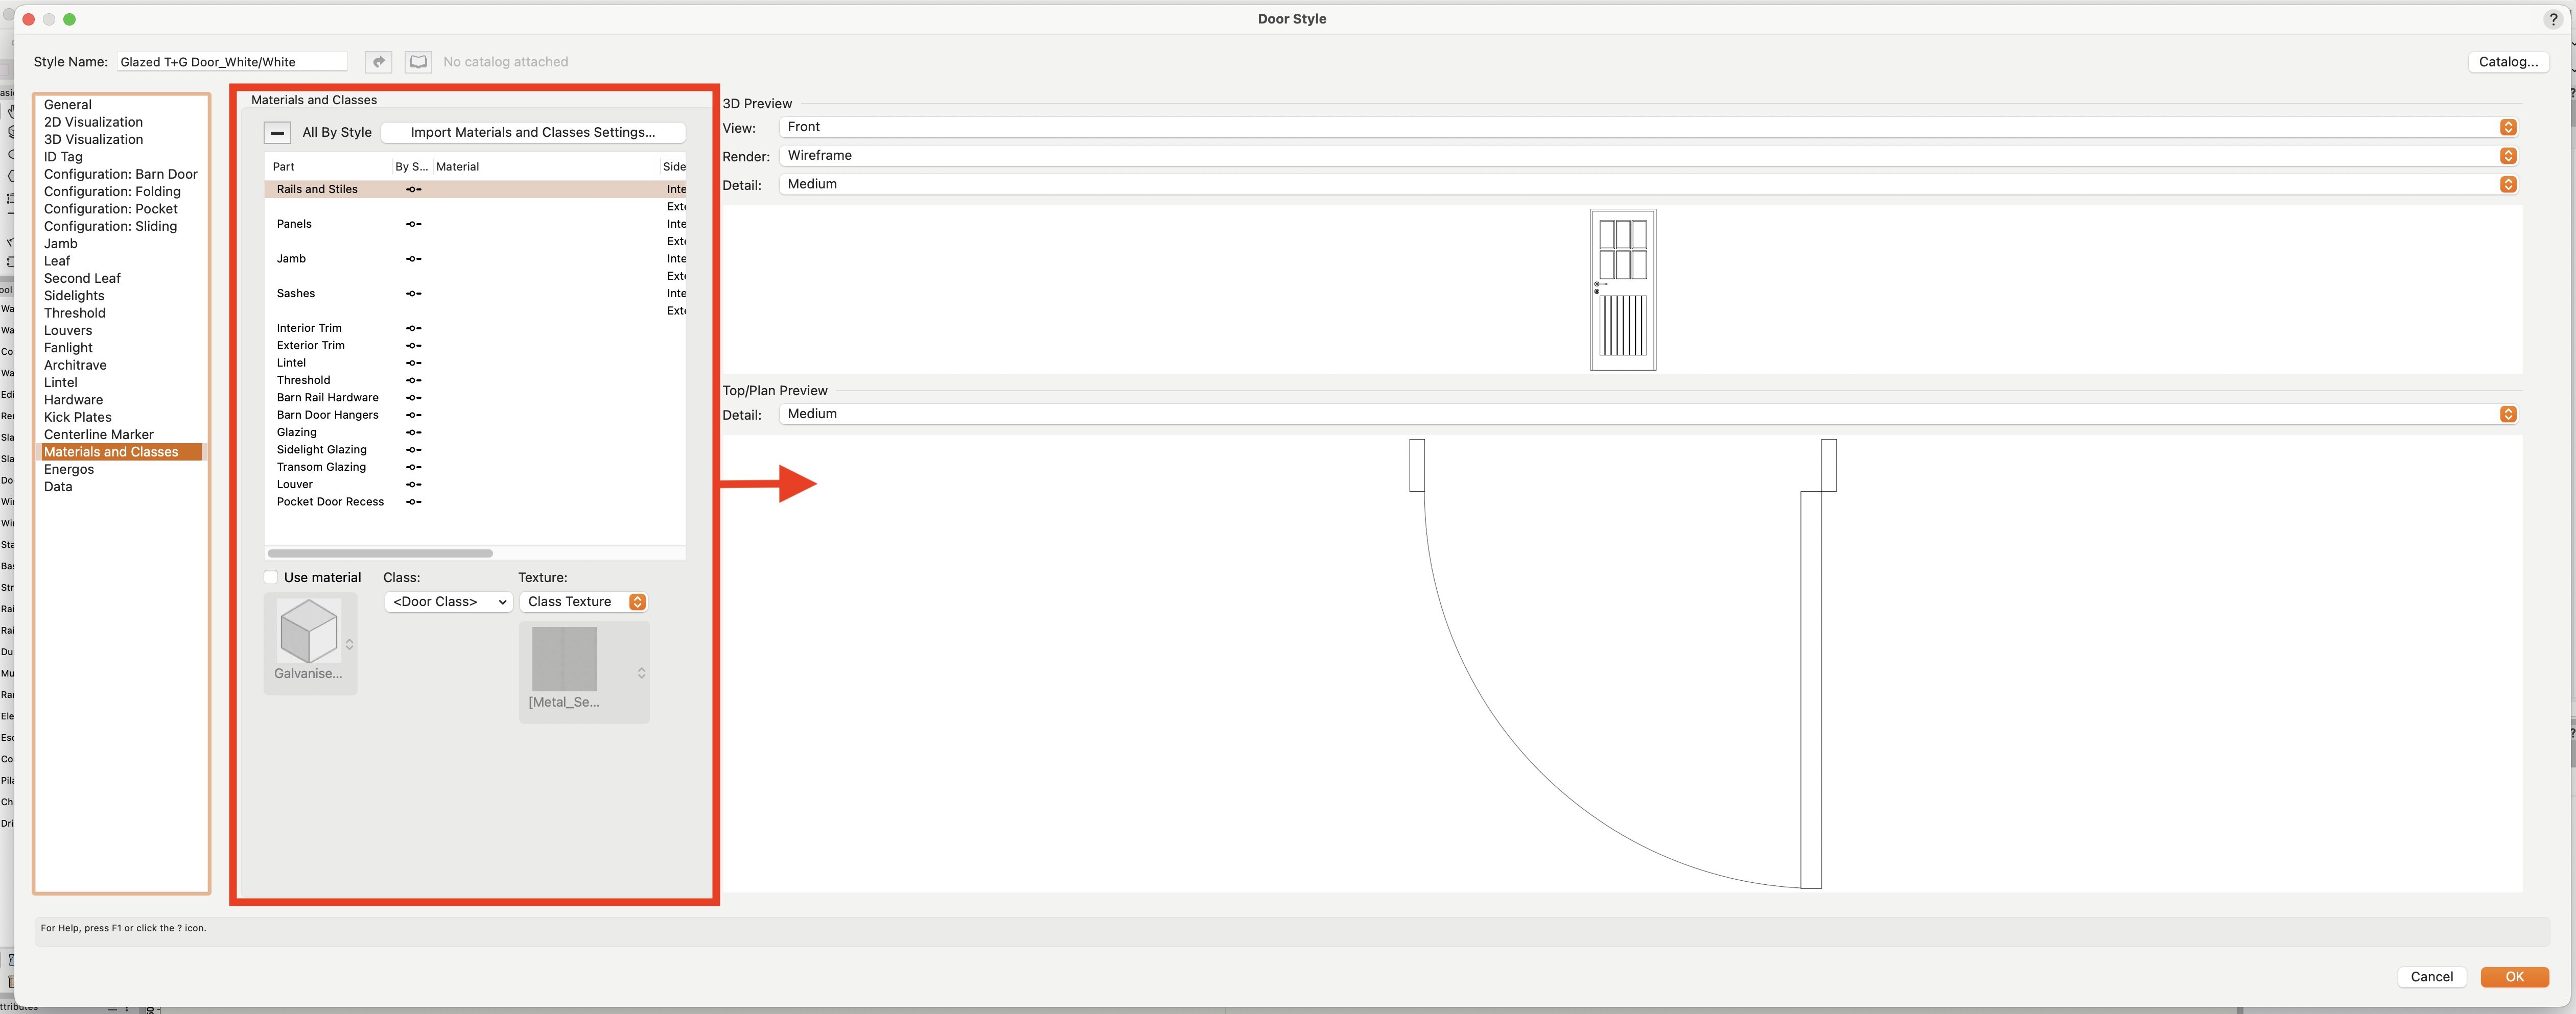Image resolution: width=2576 pixels, height=1014 pixels.
Task: Open the Render Wireframe dropdown
Action: pyautogui.click(x=1647, y=156)
